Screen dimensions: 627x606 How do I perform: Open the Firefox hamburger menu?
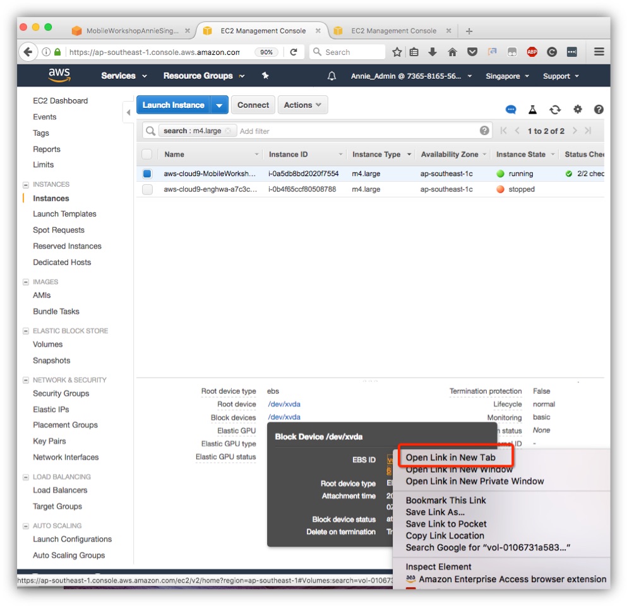[599, 52]
